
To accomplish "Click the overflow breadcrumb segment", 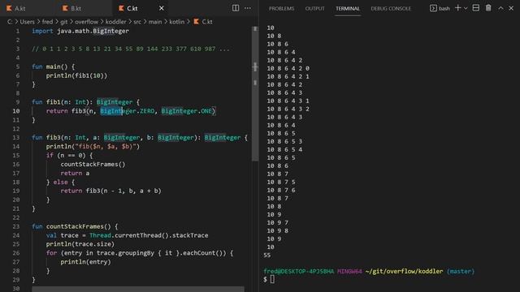I will pos(87,22).
